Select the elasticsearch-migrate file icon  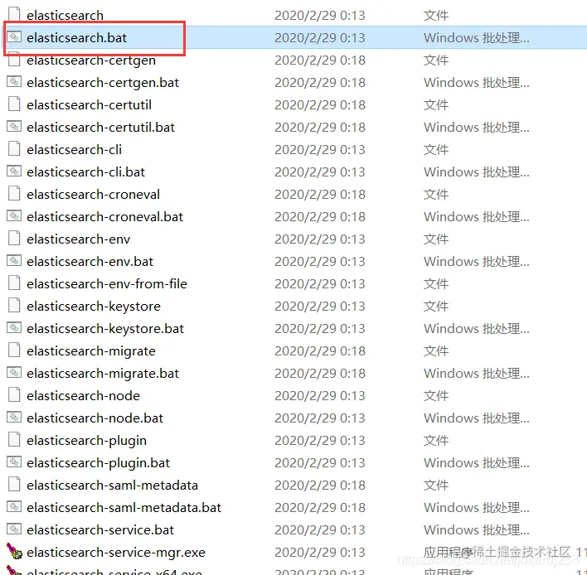14,350
